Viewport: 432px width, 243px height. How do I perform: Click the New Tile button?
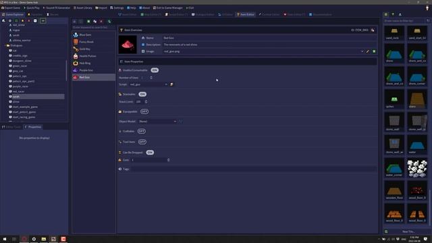coord(408,232)
